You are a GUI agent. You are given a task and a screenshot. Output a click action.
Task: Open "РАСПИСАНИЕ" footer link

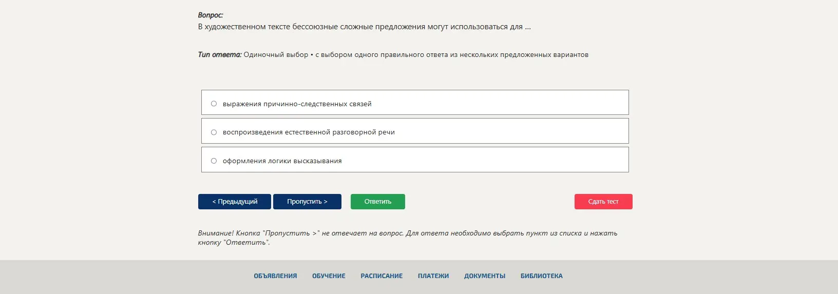382,276
